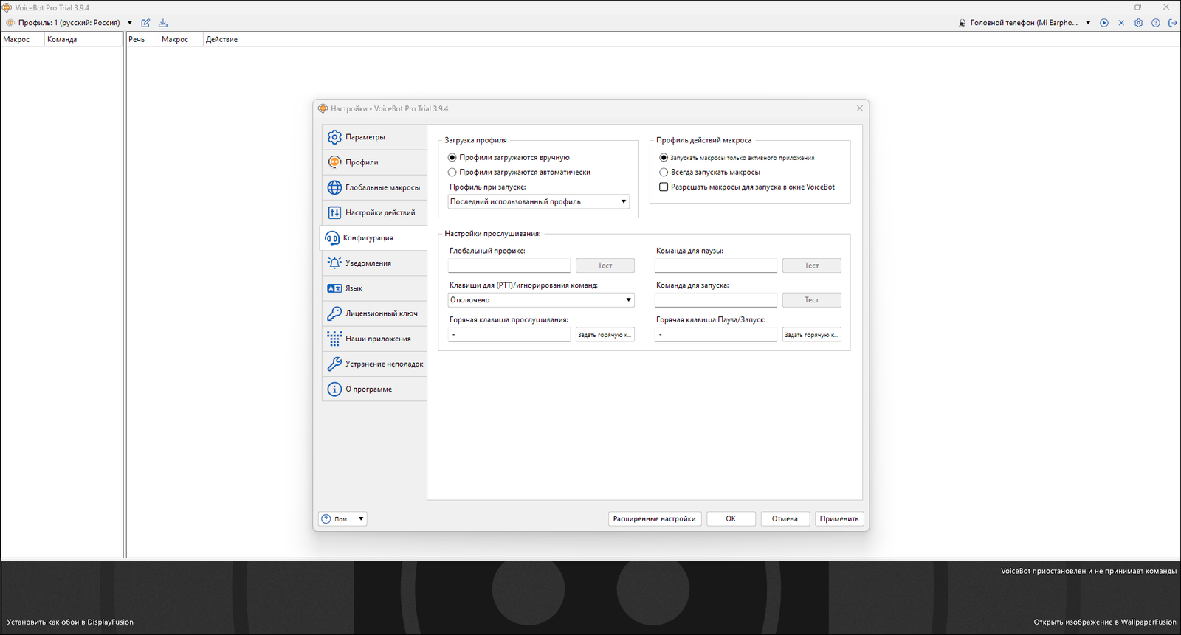1181x635 pixels.
Task: Select the Конфигурация section
Action: pos(374,237)
